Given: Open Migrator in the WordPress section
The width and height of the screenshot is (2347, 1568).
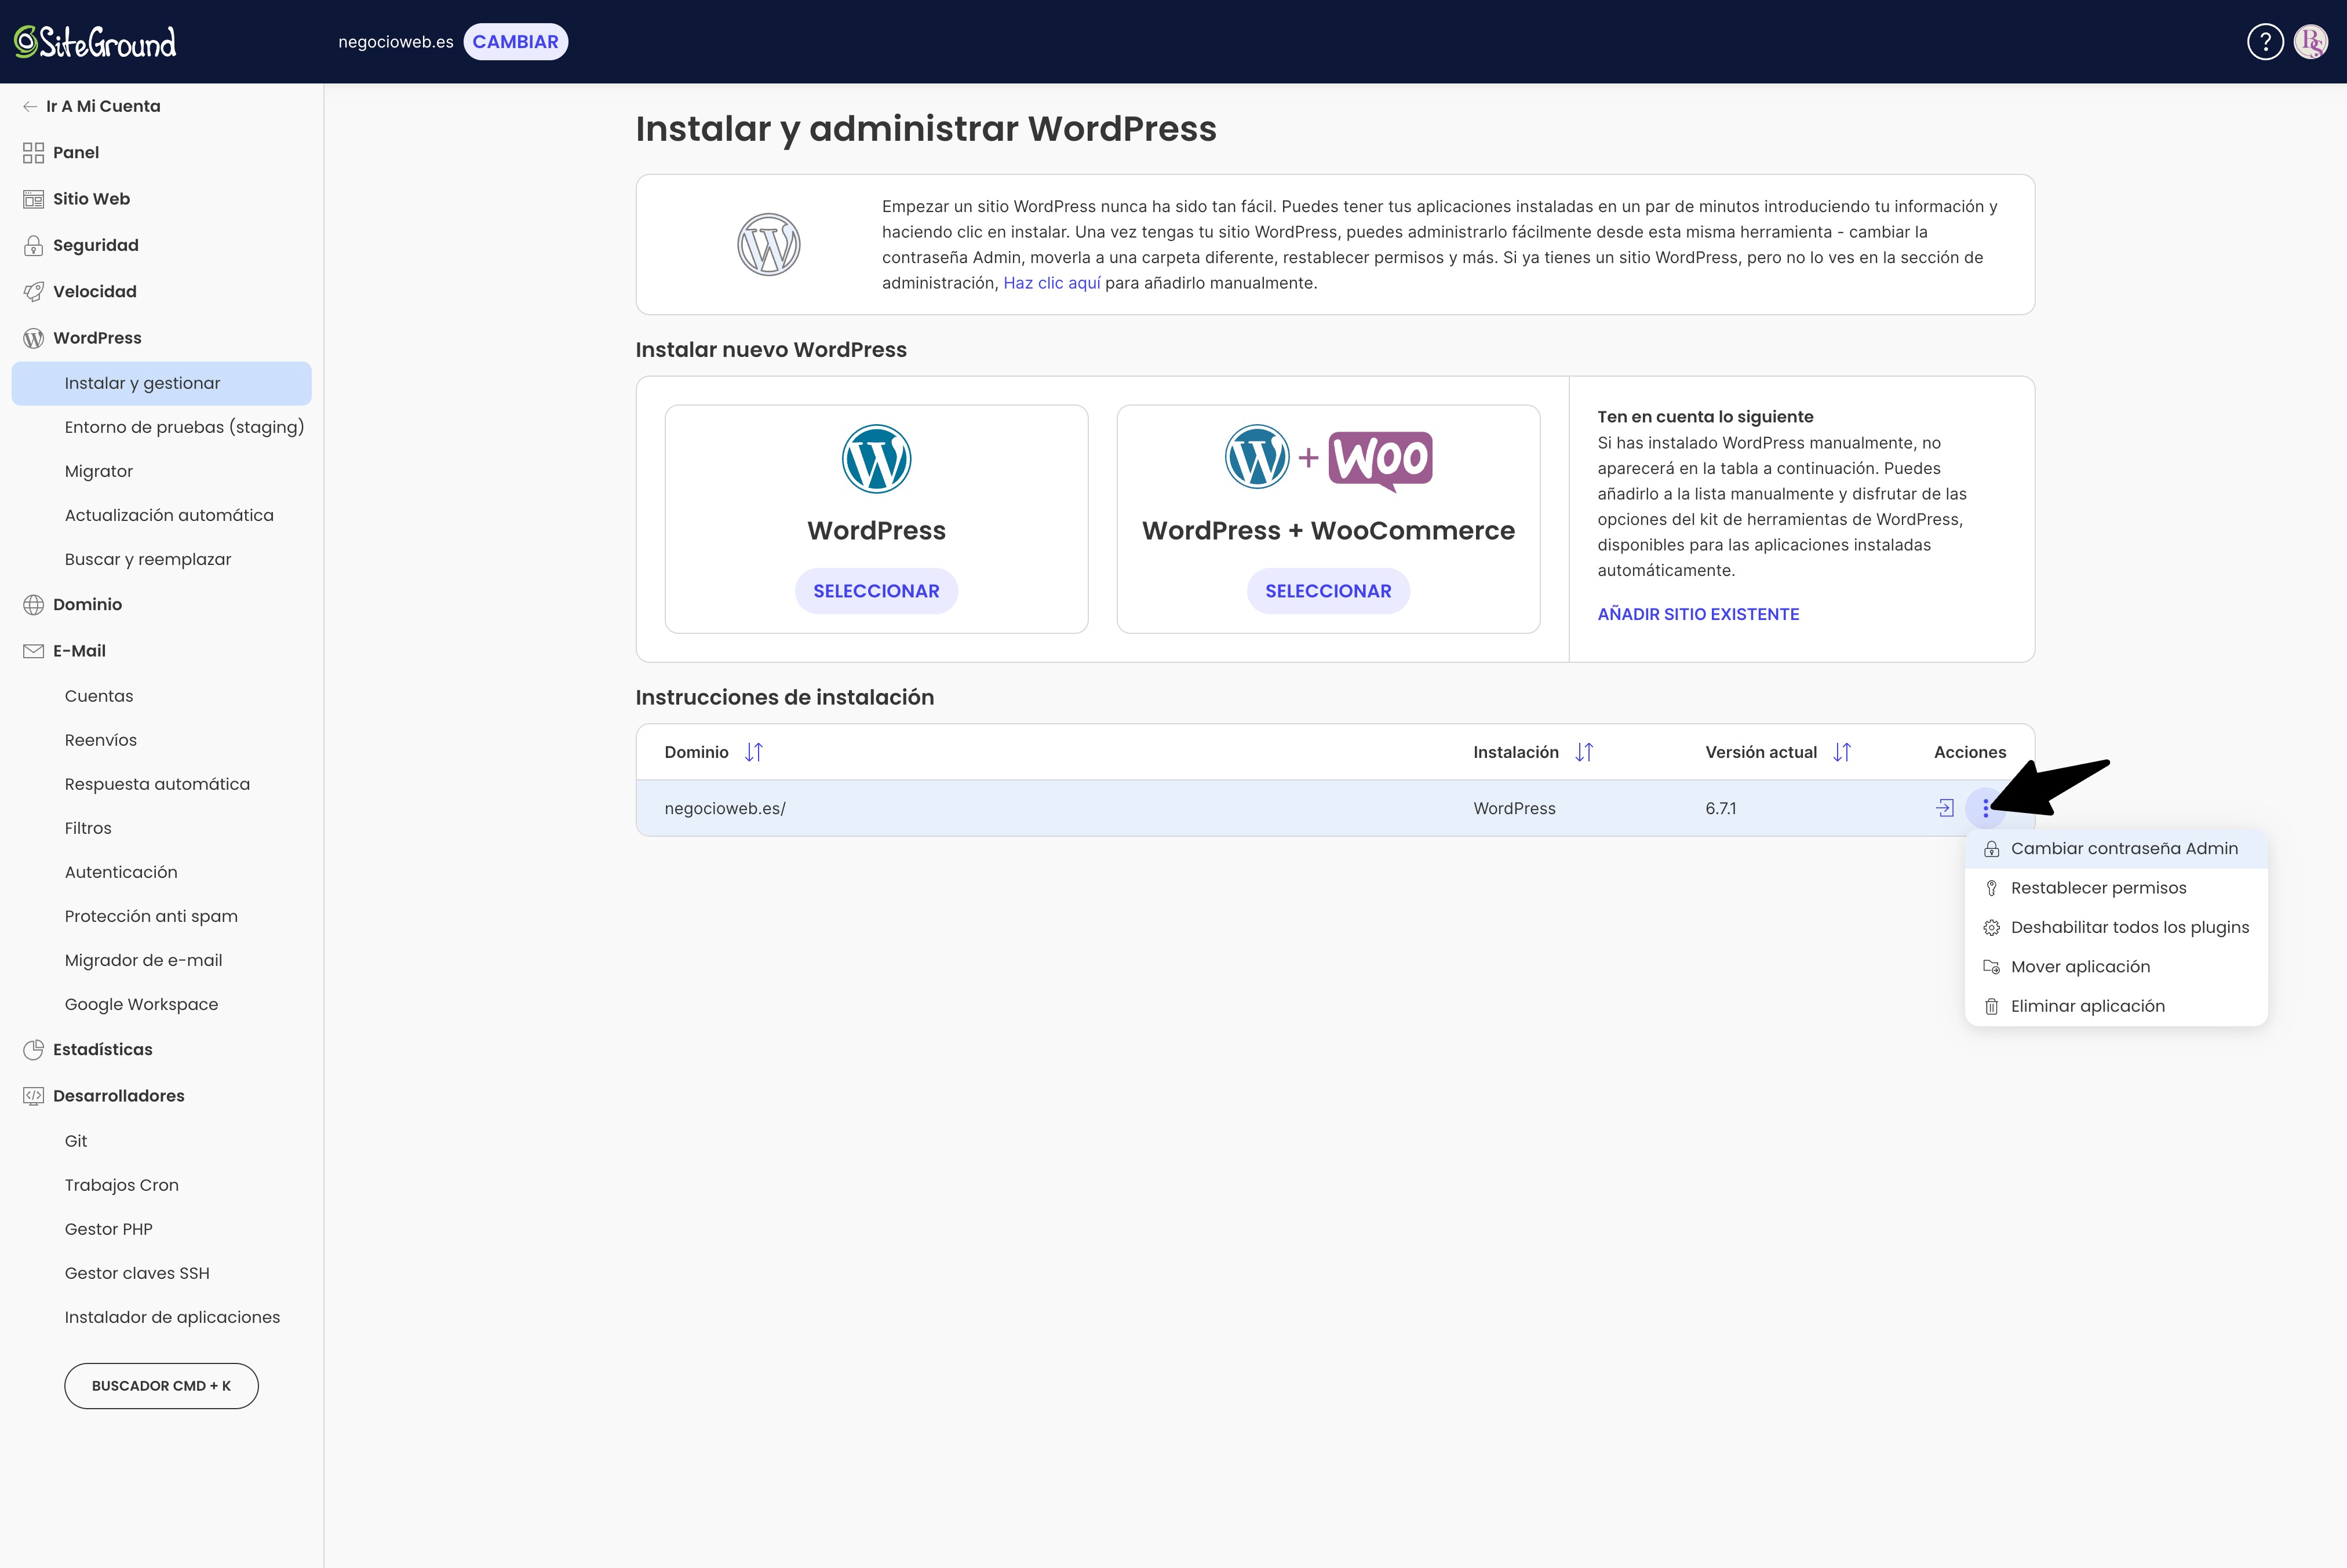Looking at the screenshot, I should coord(98,471).
